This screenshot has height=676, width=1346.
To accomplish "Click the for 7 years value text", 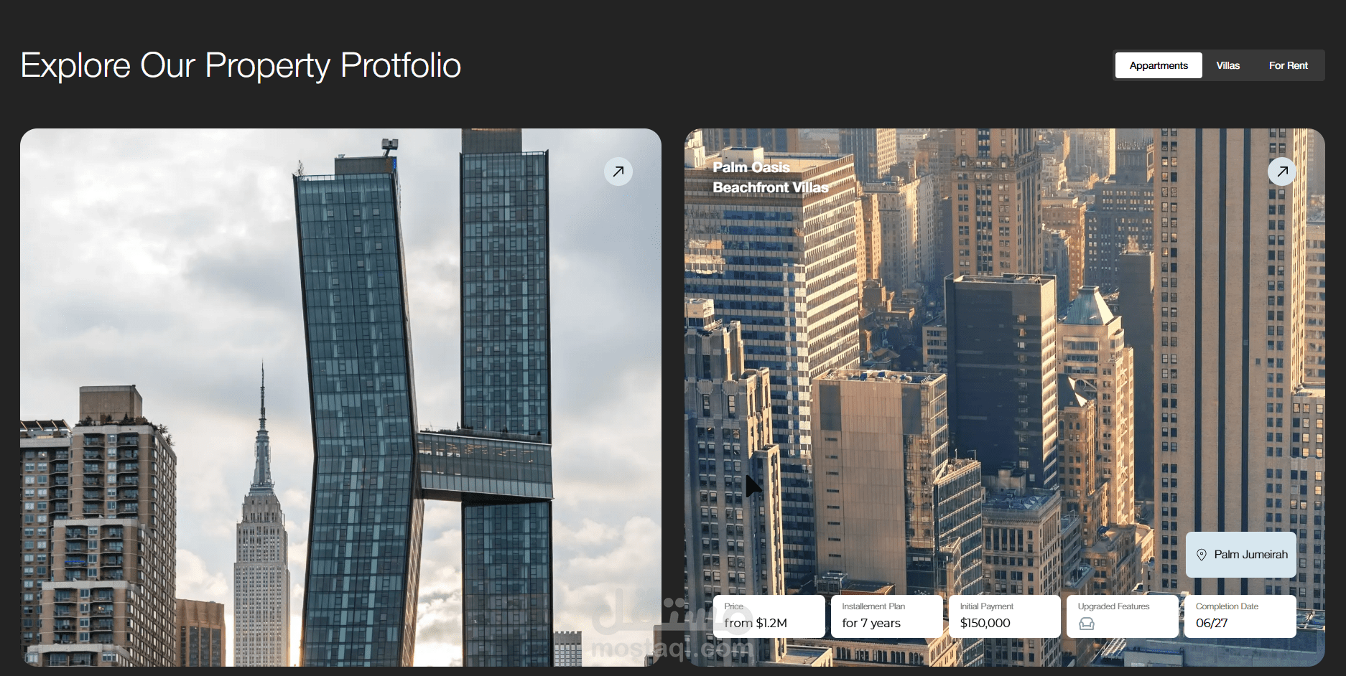I will tap(871, 623).
